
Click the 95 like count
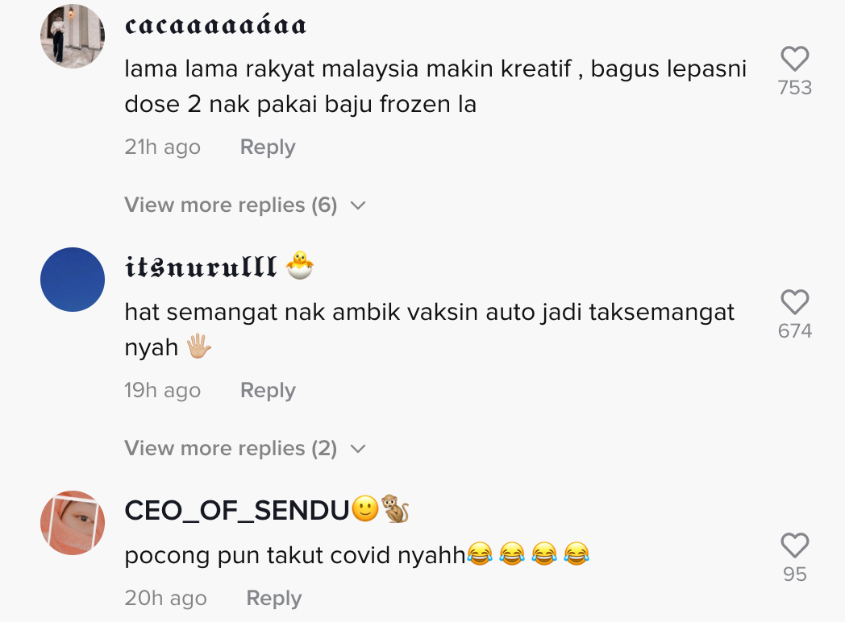(795, 574)
